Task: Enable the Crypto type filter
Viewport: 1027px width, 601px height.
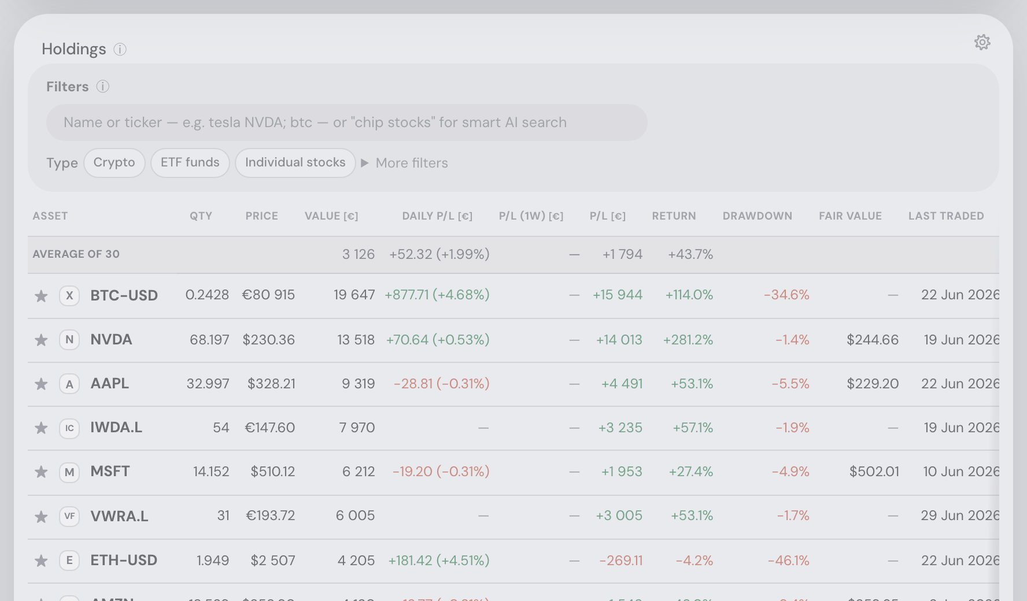Action: (x=114, y=163)
